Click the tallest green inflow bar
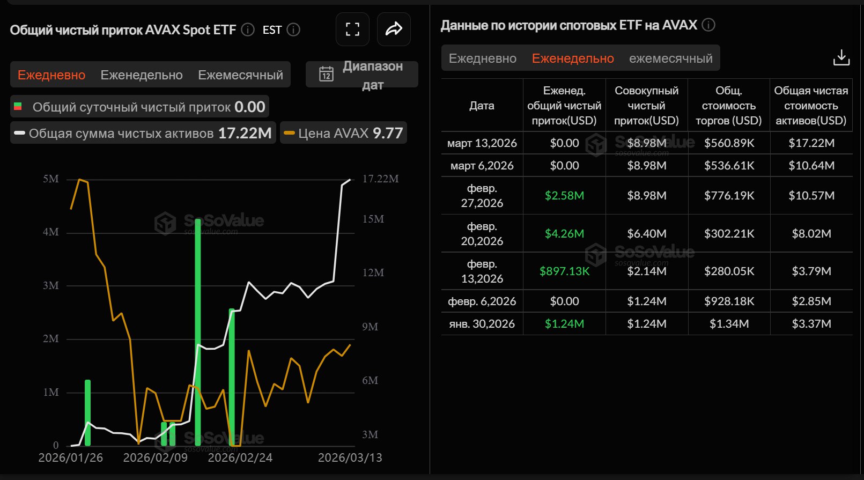The width and height of the screenshot is (864, 480). [x=198, y=333]
